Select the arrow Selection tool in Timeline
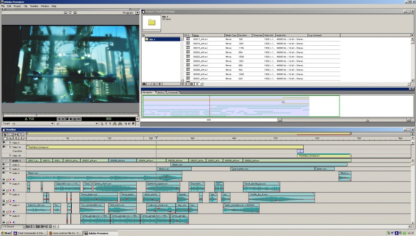This screenshot has height=236, width=416. pos(4,135)
